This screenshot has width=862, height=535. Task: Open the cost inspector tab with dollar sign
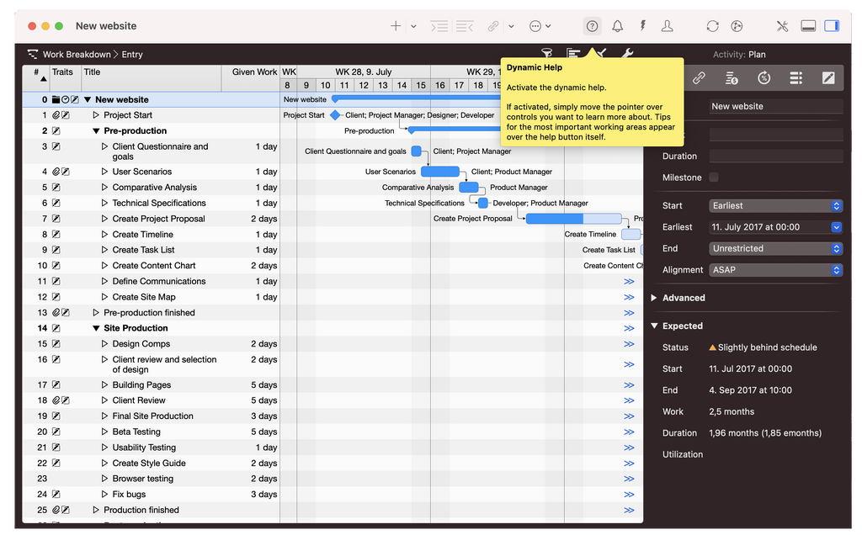[732, 78]
